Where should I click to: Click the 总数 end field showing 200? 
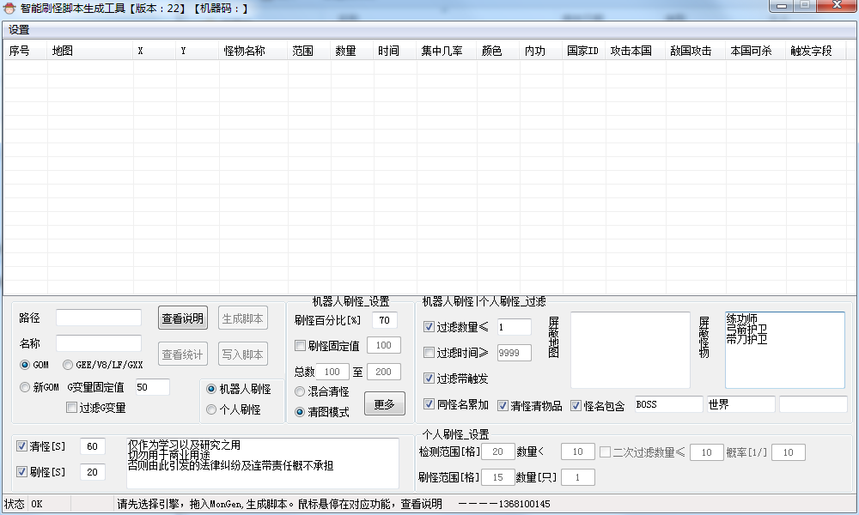point(384,372)
